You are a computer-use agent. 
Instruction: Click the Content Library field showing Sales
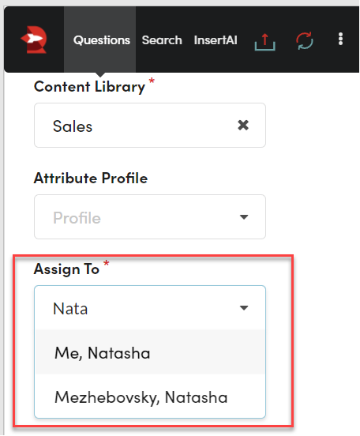tap(150, 125)
